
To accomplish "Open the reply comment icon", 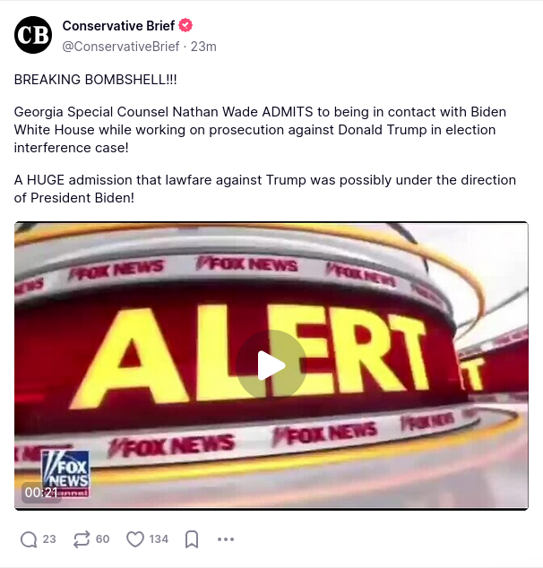I will click(29, 539).
